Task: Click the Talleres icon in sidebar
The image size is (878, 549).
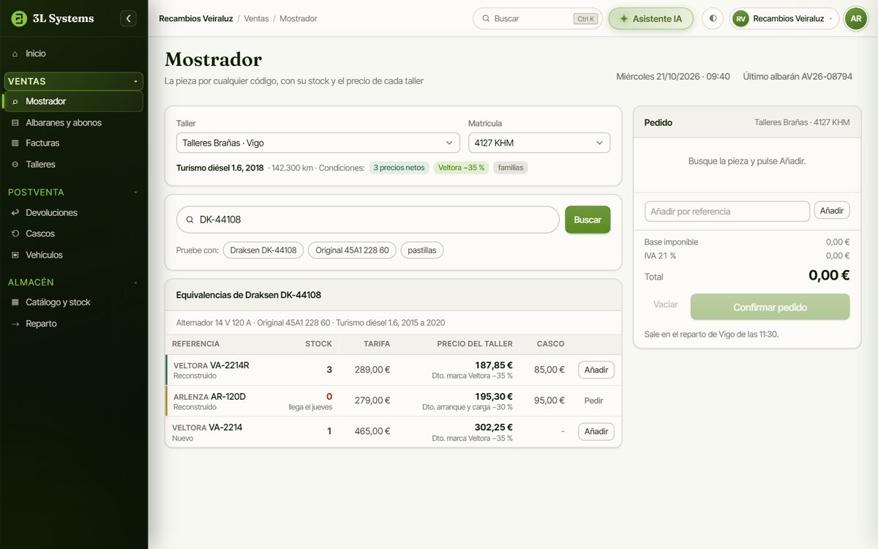Action: (15, 164)
